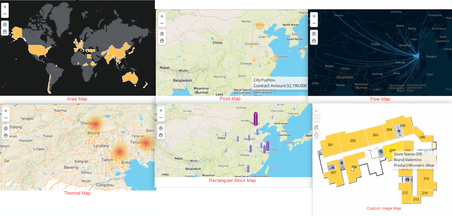Toggle the mouse icon on Thermal Map
The height and width of the screenshot is (216, 452).
pos(6,136)
